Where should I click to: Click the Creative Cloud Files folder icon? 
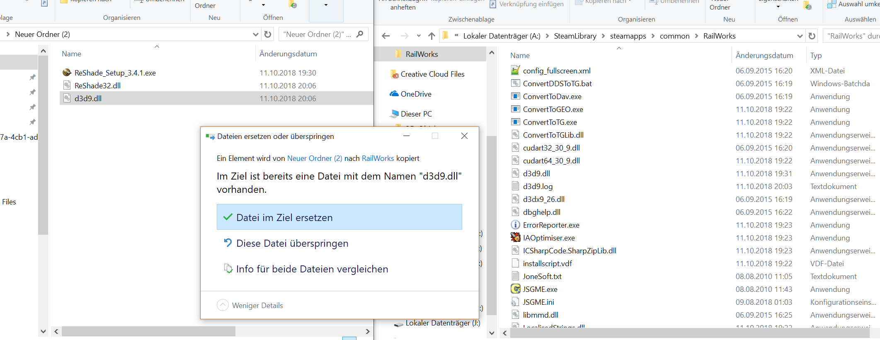pyautogui.click(x=394, y=74)
